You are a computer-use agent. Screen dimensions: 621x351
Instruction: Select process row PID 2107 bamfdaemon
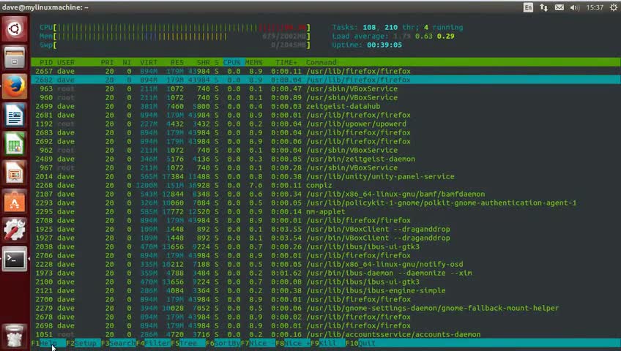tap(326, 194)
